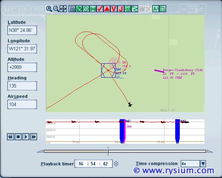Image resolution: width=222 pixels, height=178 pixels.
Task: Toggle the airports display icon
Action: [x=79, y=9]
